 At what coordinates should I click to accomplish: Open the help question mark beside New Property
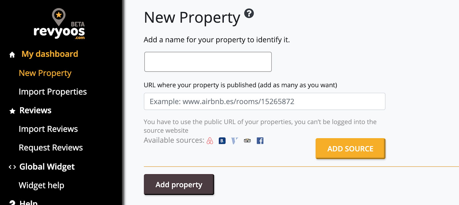coord(249,13)
